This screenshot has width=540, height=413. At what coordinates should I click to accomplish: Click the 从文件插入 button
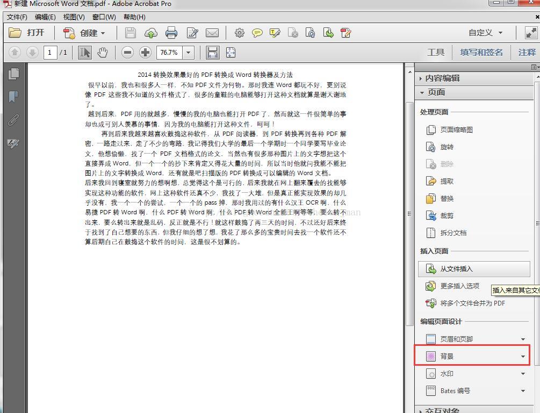click(474, 269)
